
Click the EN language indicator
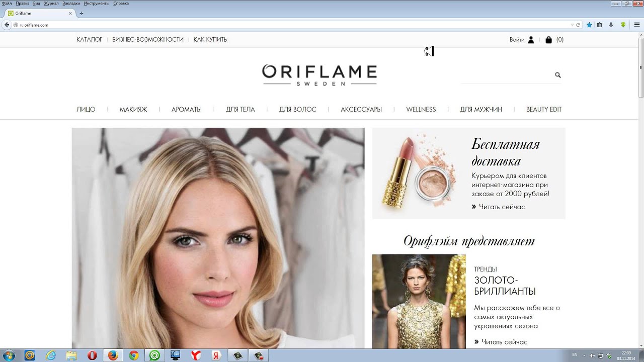point(575,355)
